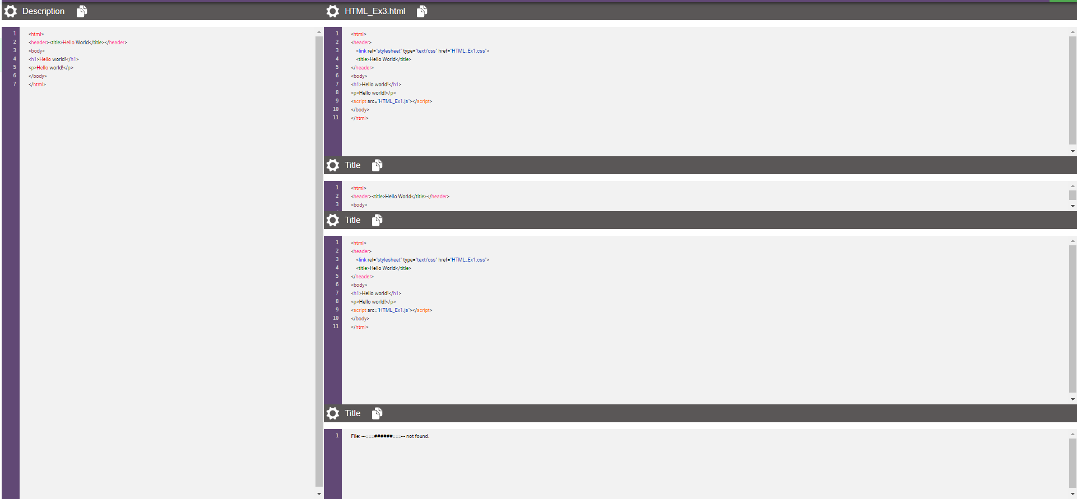Click script src line in HTML_Ex3.html panel

pyautogui.click(x=392, y=101)
